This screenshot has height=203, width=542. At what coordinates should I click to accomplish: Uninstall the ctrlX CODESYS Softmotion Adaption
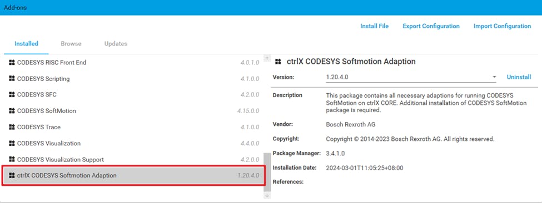coord(519,77)
